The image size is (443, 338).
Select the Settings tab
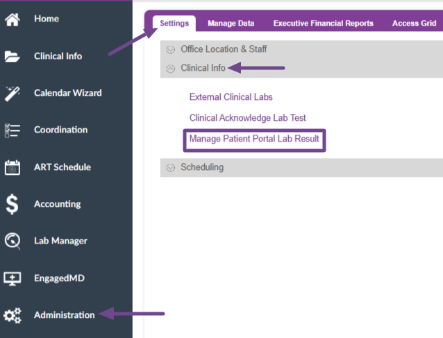pyautogui.click(x=174, y=23)
